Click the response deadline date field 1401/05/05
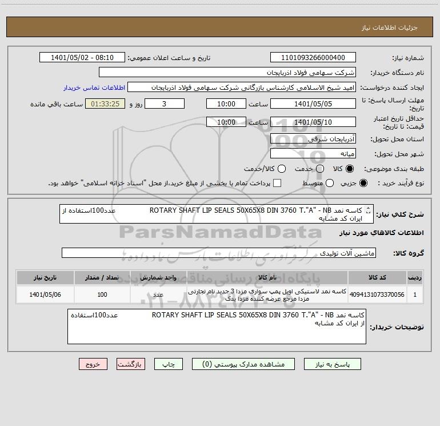 click(x=313, y=103)
